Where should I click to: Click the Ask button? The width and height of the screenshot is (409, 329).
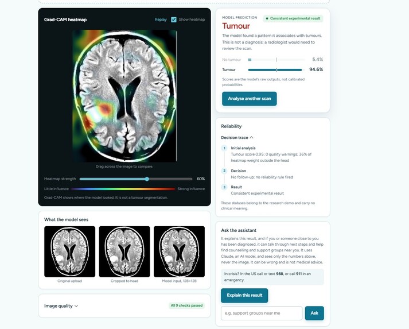pos(314,313)
